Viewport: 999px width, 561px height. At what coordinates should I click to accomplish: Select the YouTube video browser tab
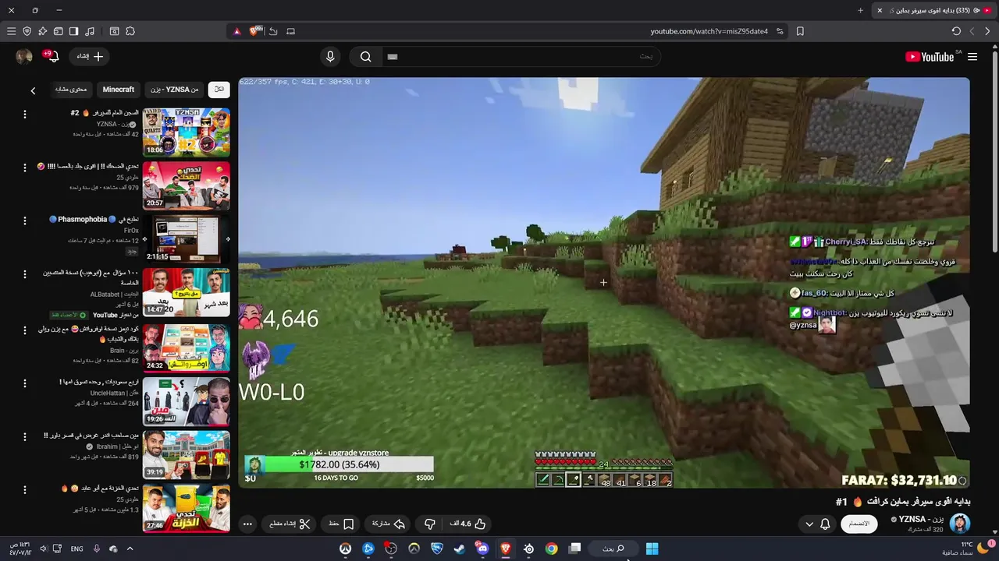point(933,10)
